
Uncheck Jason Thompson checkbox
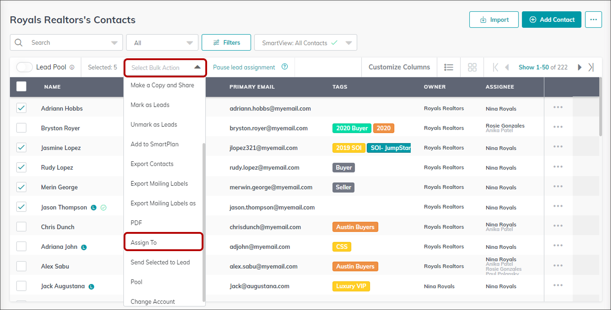coord(21,207)
